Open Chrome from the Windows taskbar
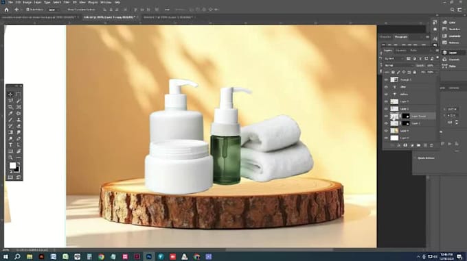The width and height of the screenshot is (467, 261). (x=101, y=256)
